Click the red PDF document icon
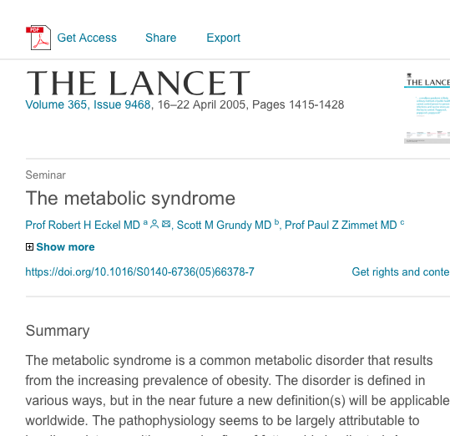450x436 pixels. click(38, 38)
